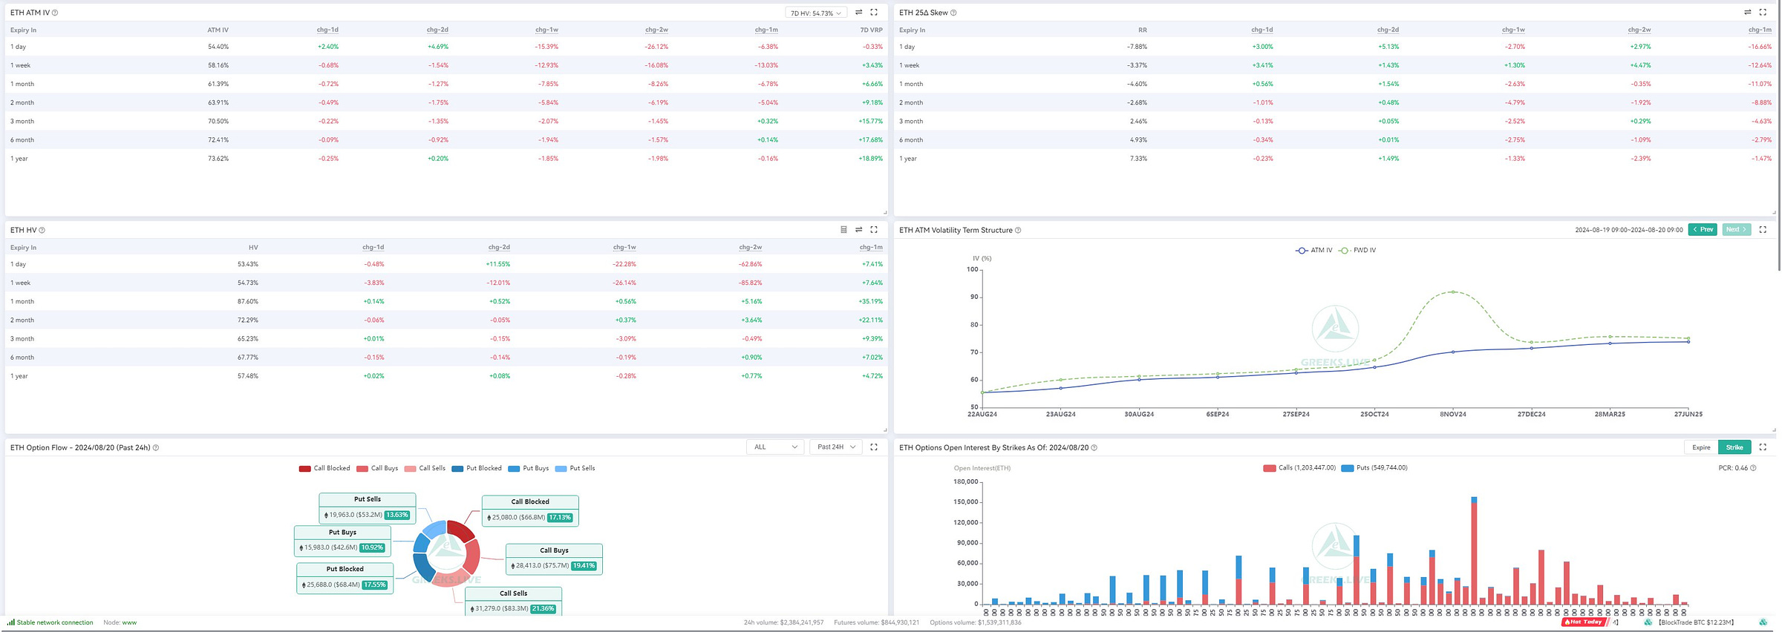Open the ETH 25Δ Skew help icon

point(953,13)
